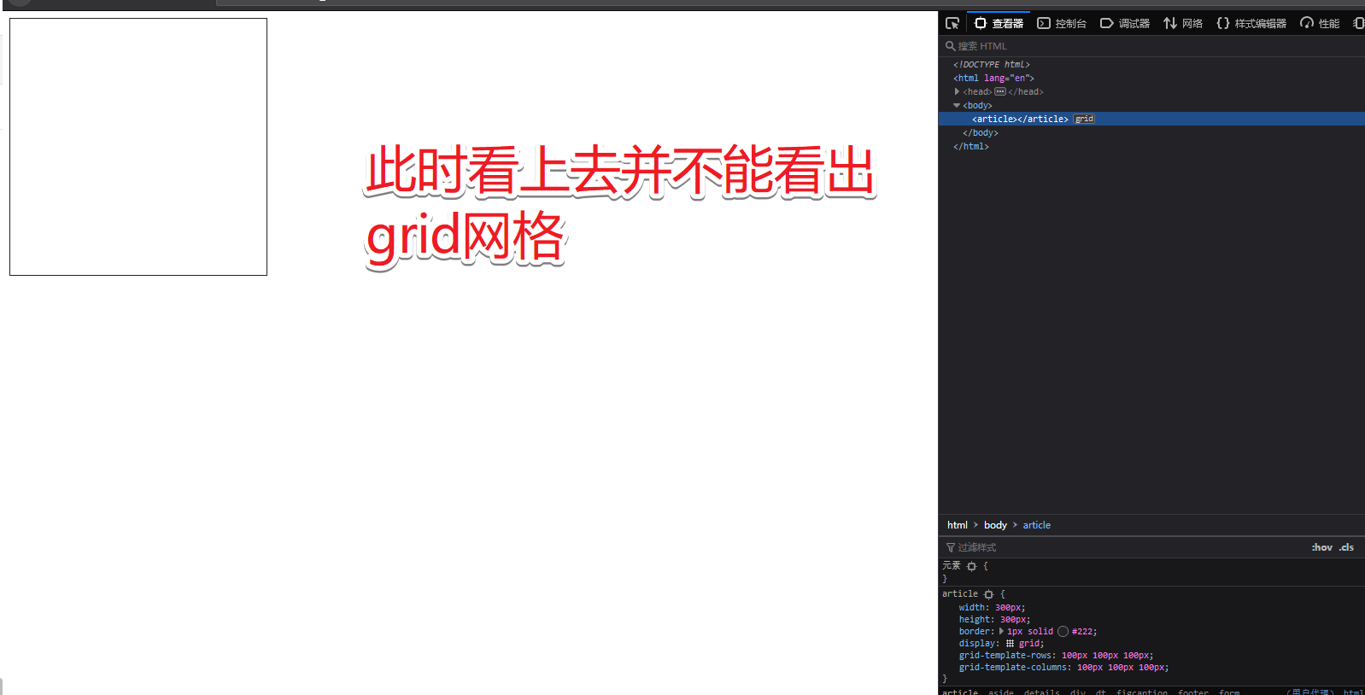Open the #222 border color swatch

coord(1063,632)
